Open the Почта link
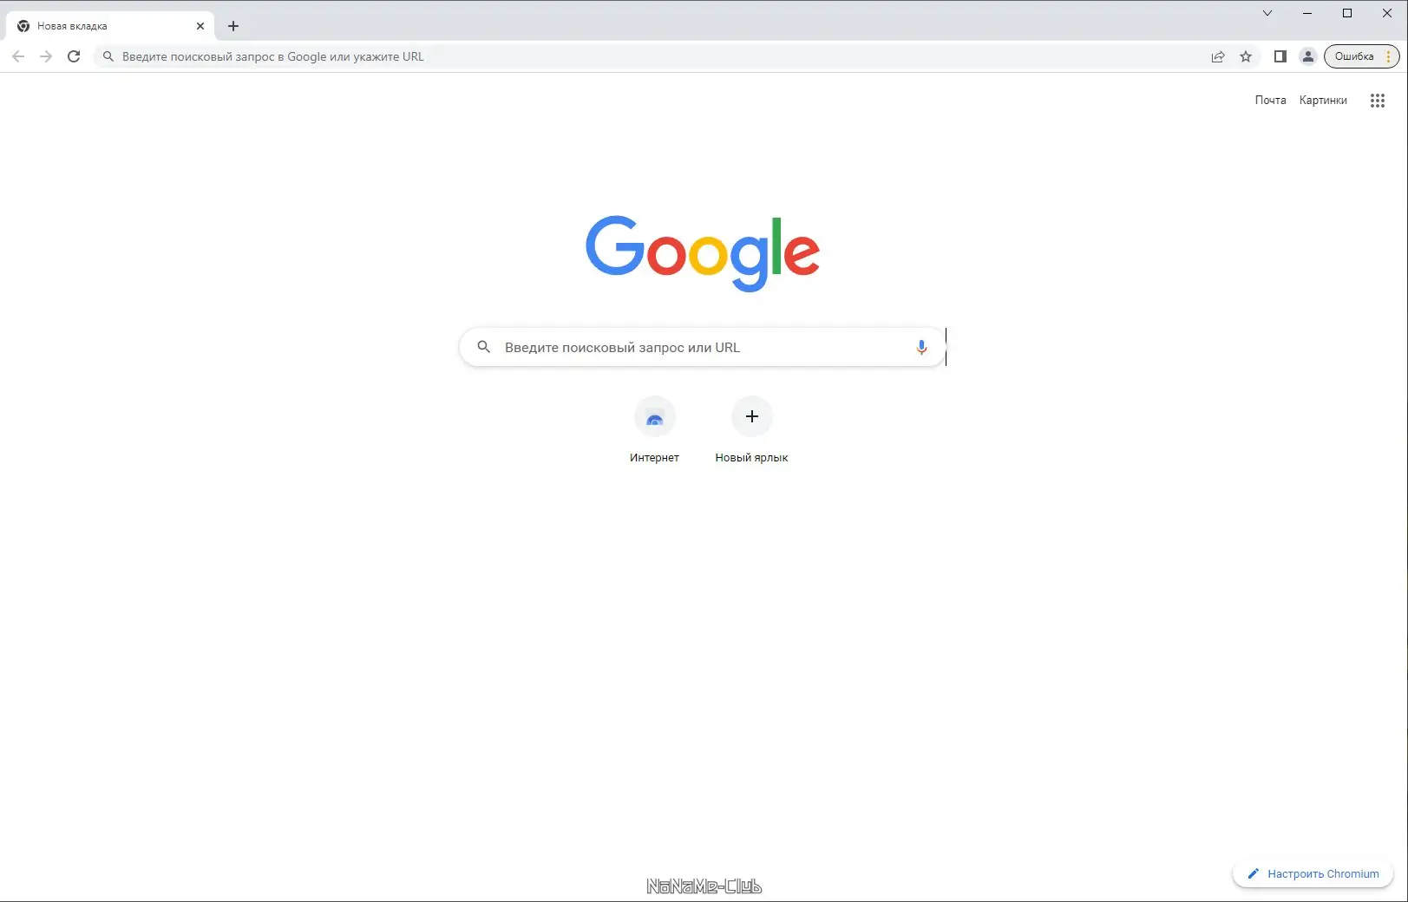The height and width of the screenshot is (902, 1408). click(1270, 101)
